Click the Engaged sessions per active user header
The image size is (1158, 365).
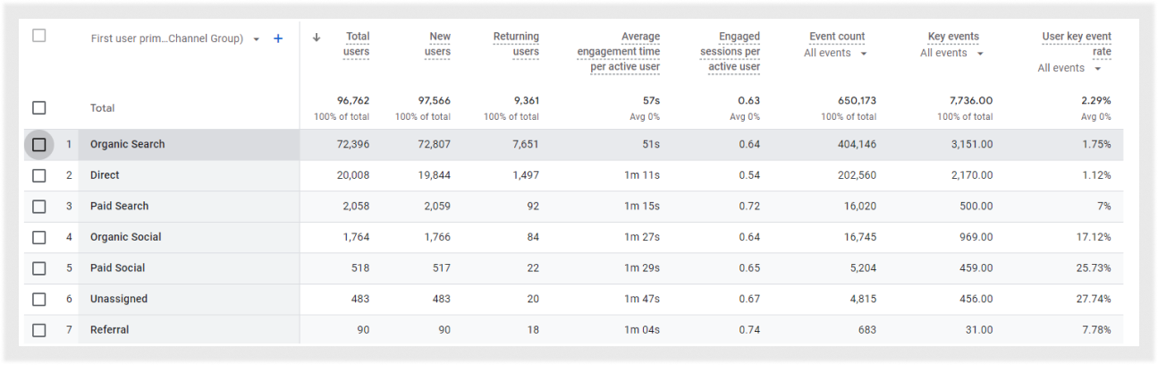click(x=730, y=52)
